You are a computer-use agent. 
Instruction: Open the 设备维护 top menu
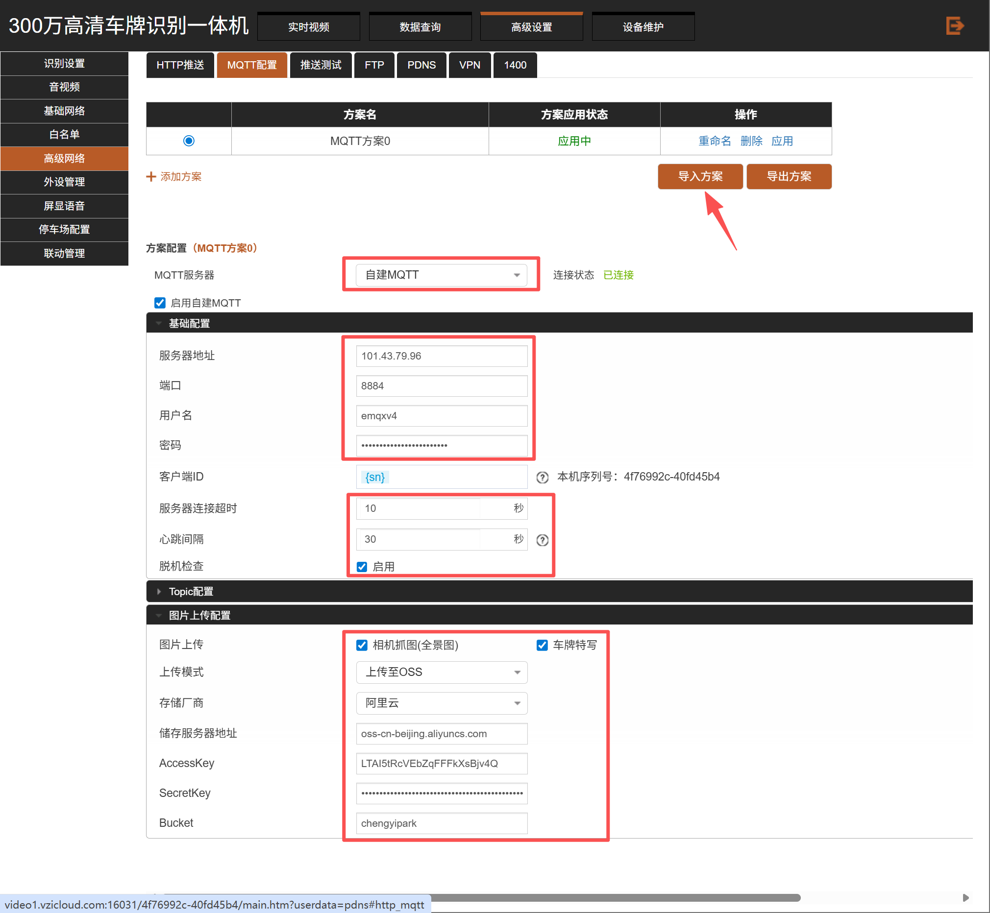pyautogui.click(x=643, y=26)
